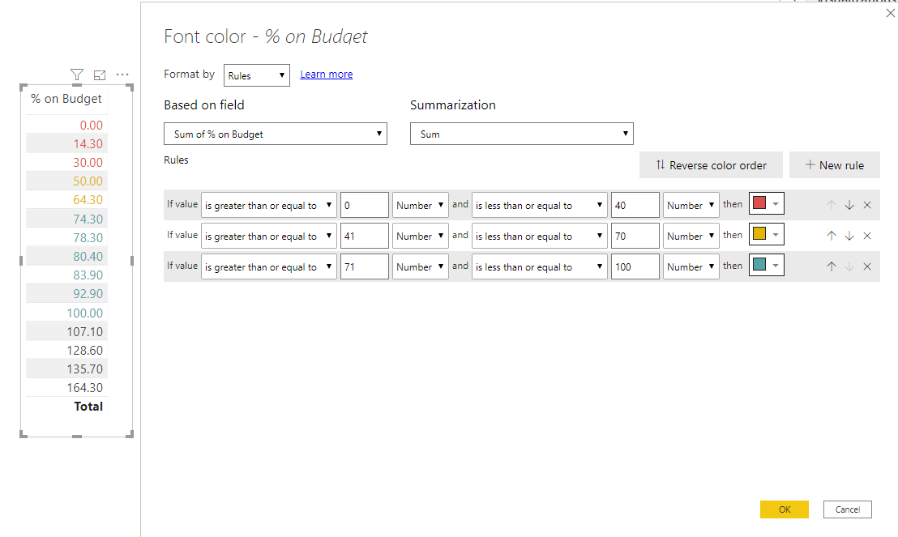The height and width of the screenshot is (537, 898).
Task: Change third rule's less than or equal operator
Action: tap(540, 266)
